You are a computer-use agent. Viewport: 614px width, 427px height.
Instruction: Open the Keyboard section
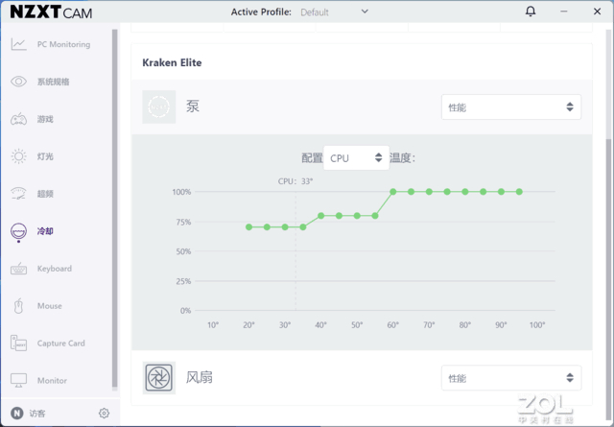coord(54,269)
